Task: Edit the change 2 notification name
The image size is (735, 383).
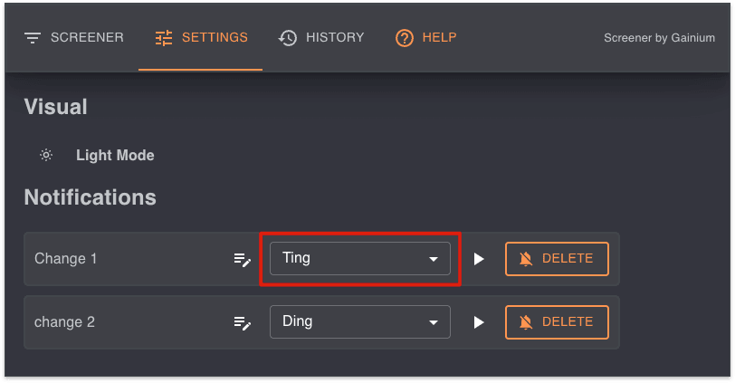Action: (x=242, y=322)
